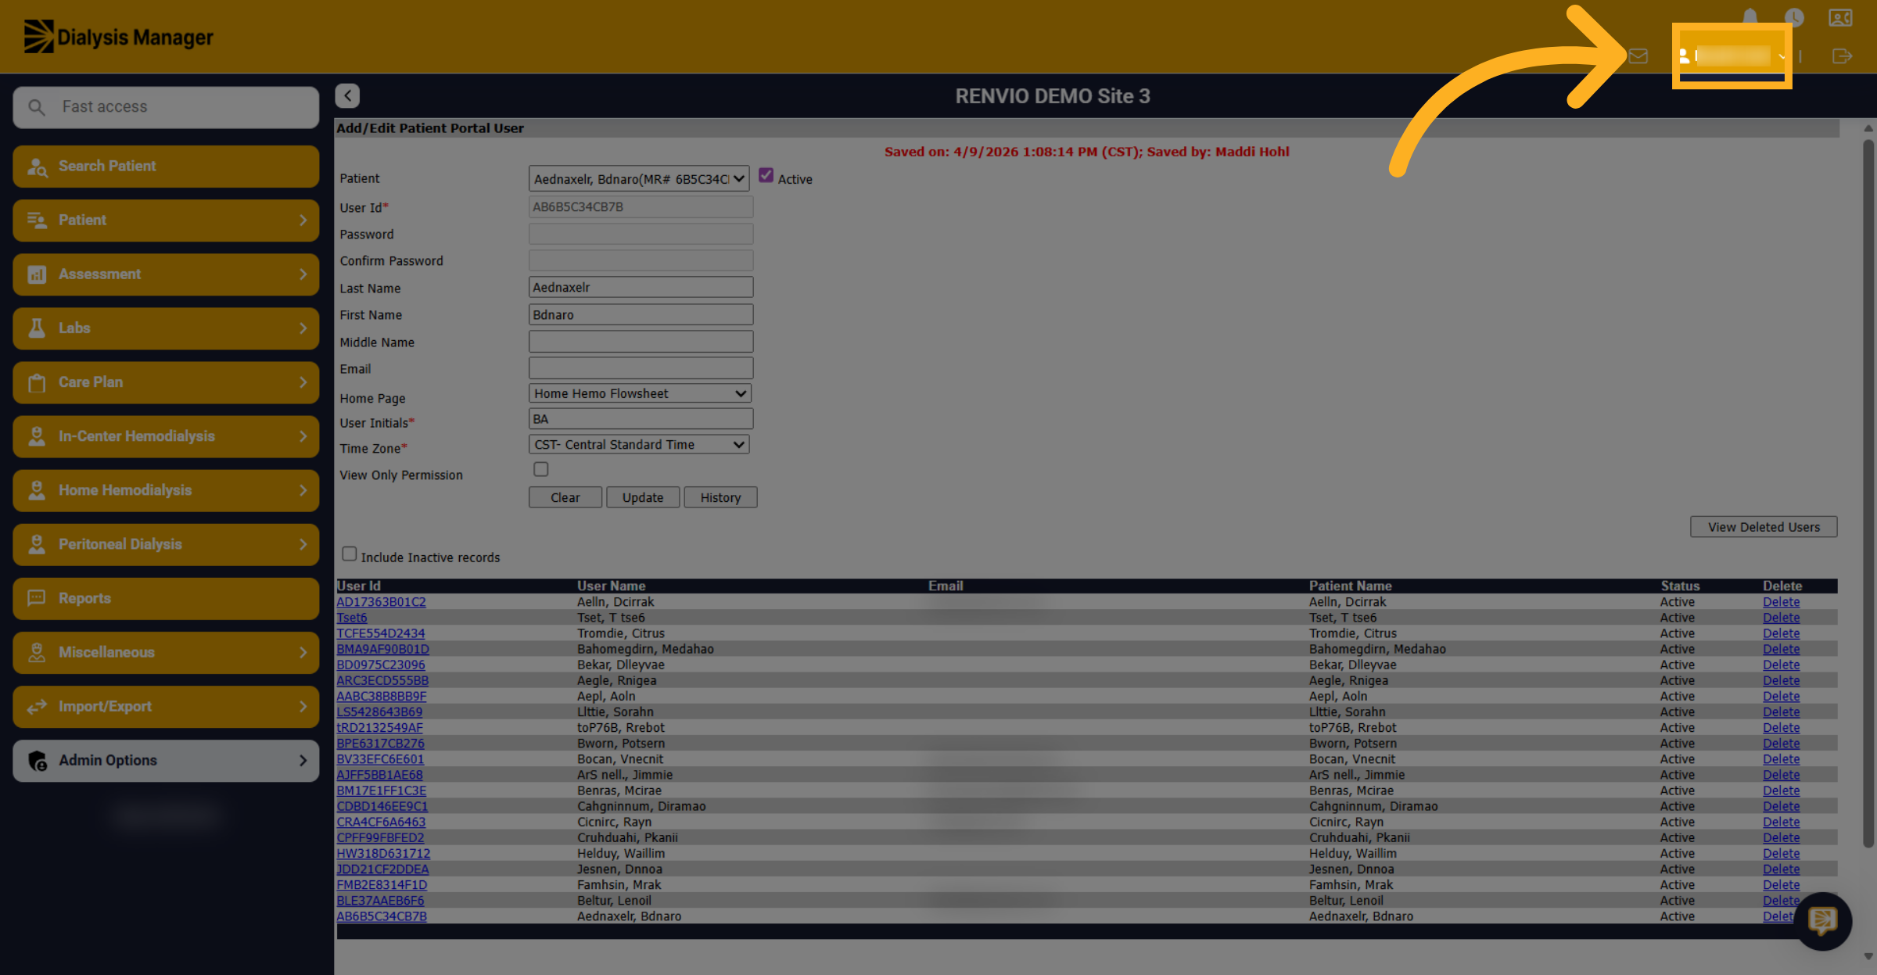The height and width of the screenshot is (975, 1877).
Task: Click the Confirm Password field
Action: click(641, 260)
